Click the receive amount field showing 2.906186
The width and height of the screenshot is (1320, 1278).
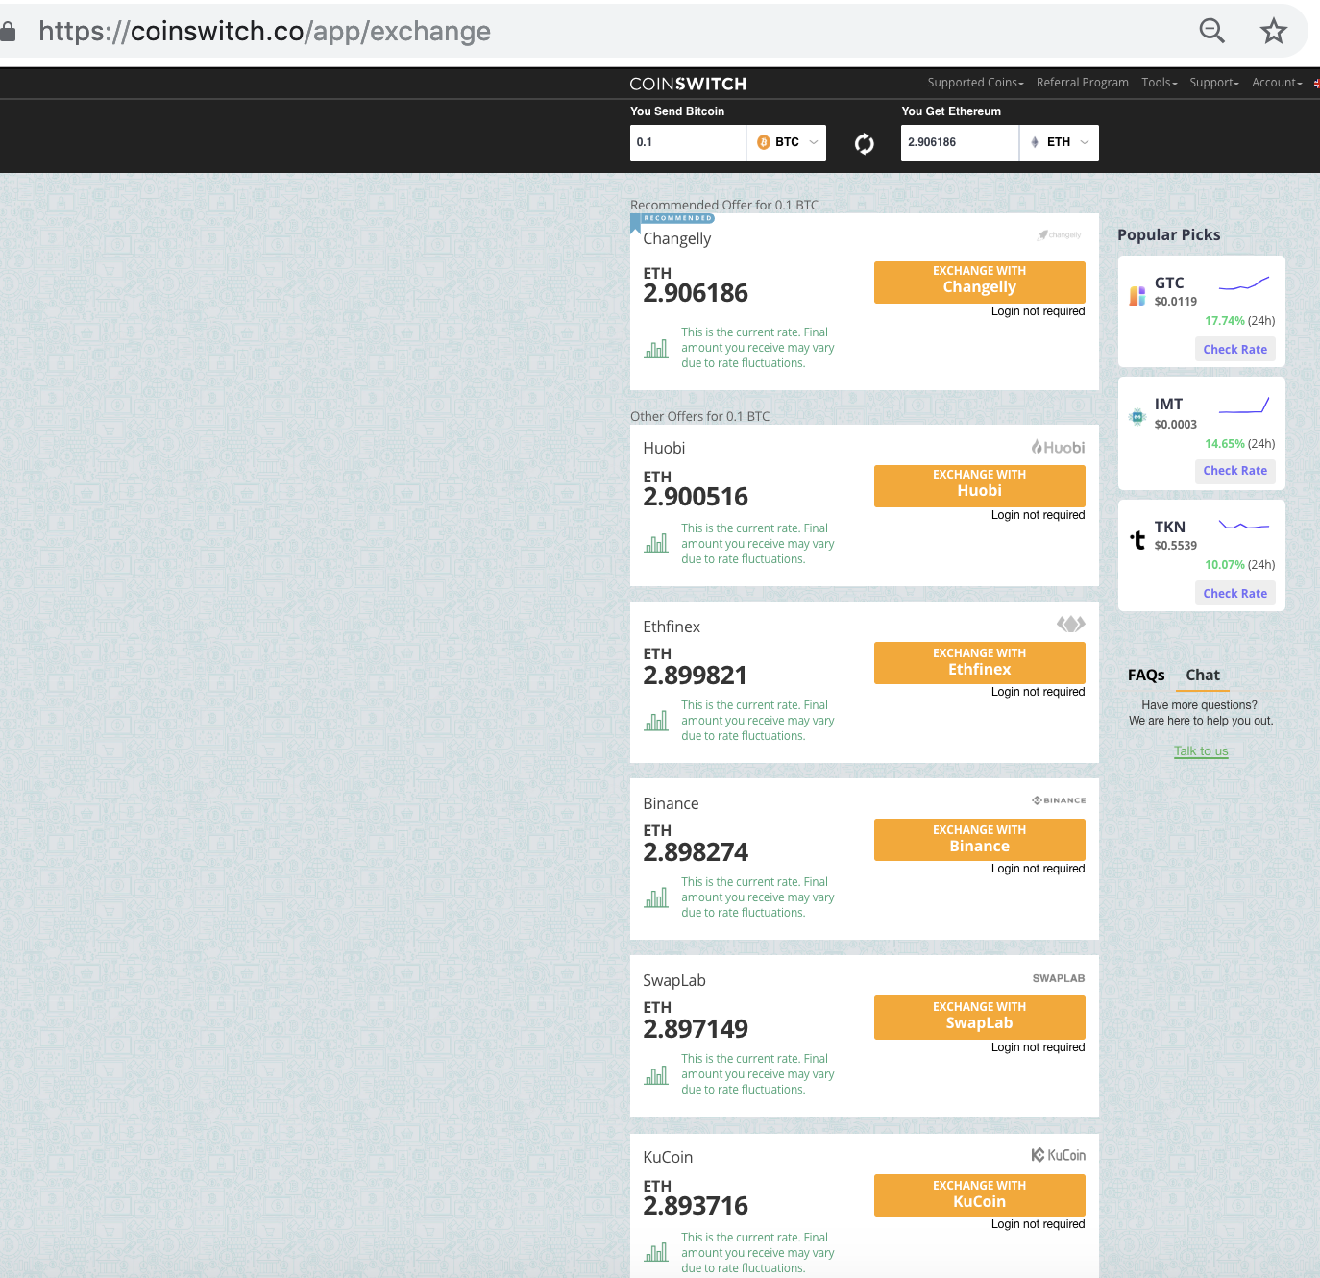point(960,142)
